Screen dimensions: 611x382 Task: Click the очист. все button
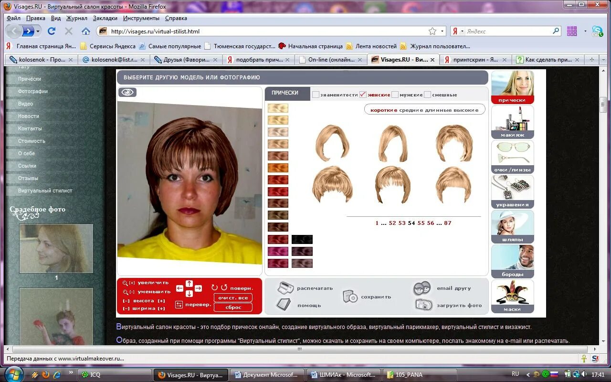click(x=233, y=297)
